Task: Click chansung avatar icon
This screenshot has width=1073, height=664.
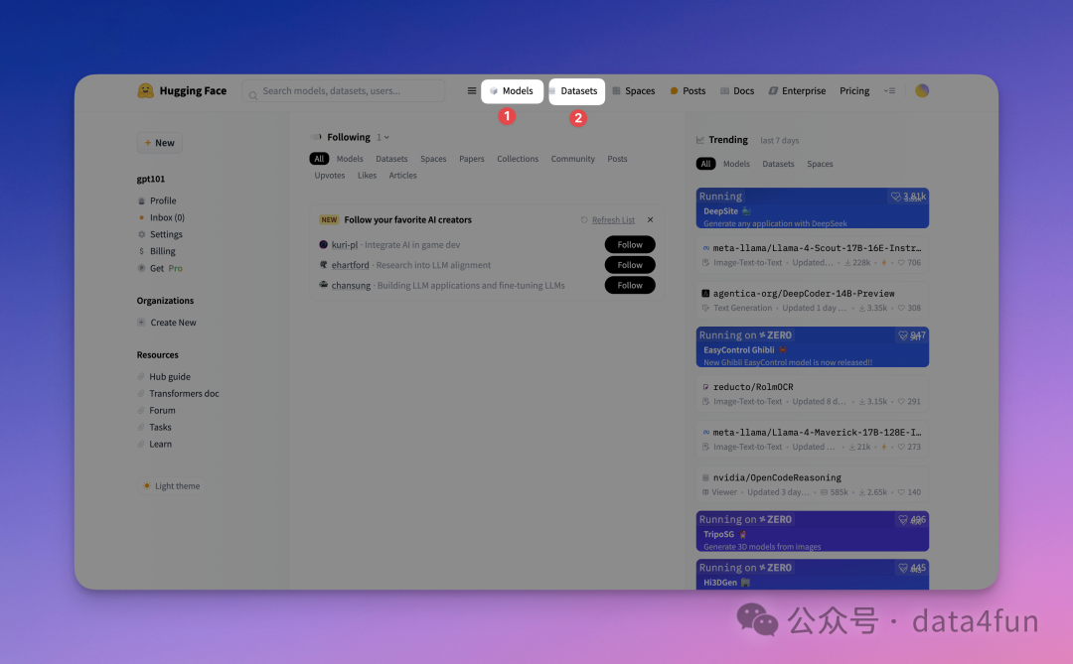Action: click(323, 285)
